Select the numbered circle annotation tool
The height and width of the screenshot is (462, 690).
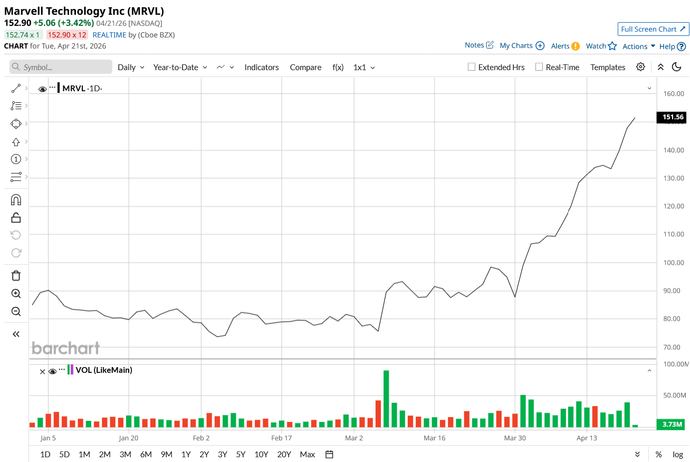16,159
